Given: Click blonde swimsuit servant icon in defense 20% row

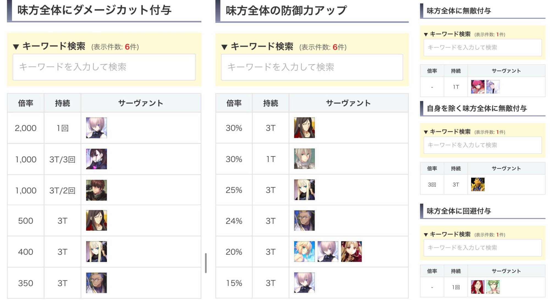Looking at the screenshot, I should tap(304, 252).
